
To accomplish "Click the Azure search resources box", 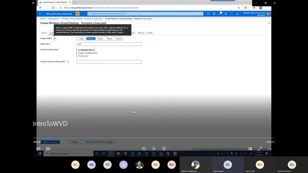I will click(x=145, y=14).
